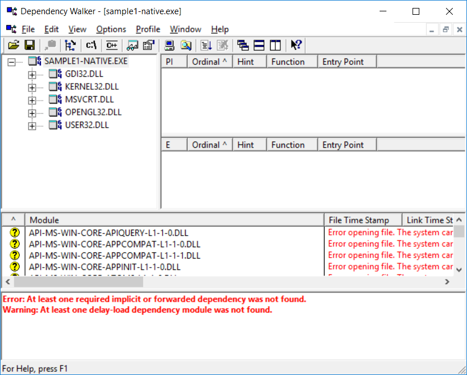Toggle full paths display (c:\ button)
This screenshot has height=375, width=467.
pos(91,45)
